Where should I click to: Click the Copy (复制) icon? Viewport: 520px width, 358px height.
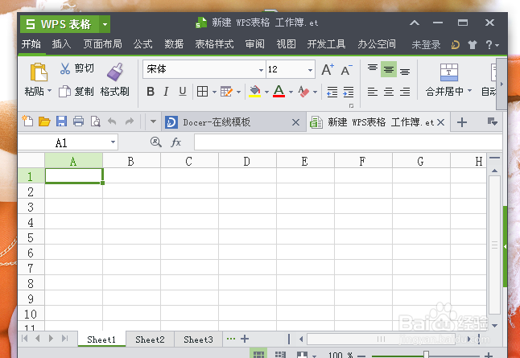click(64, 92)
